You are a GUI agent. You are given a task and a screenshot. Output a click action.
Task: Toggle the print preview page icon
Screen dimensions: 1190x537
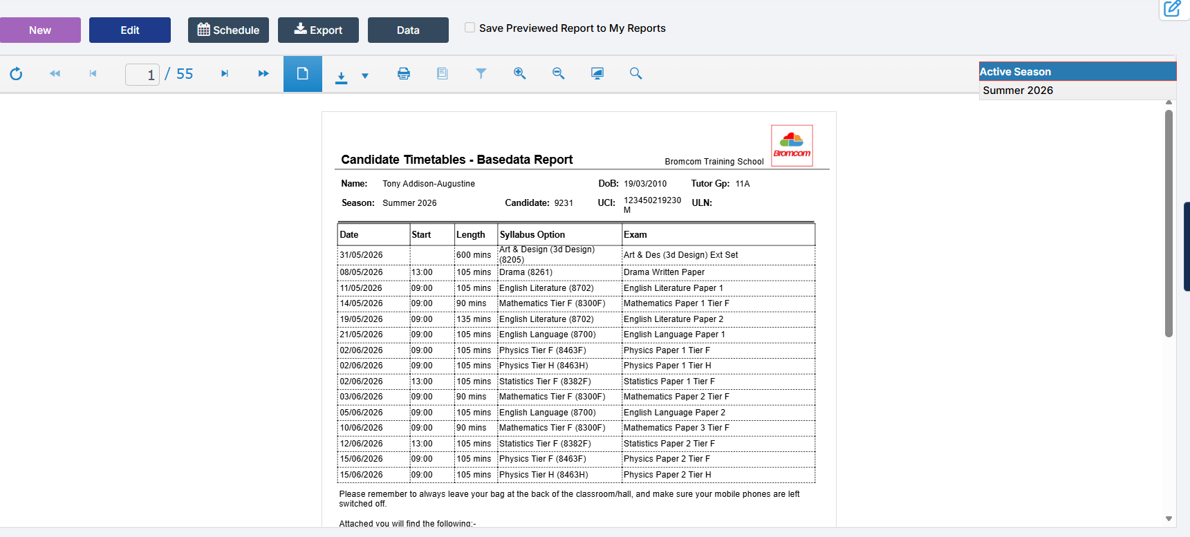[x=303, y=74]
